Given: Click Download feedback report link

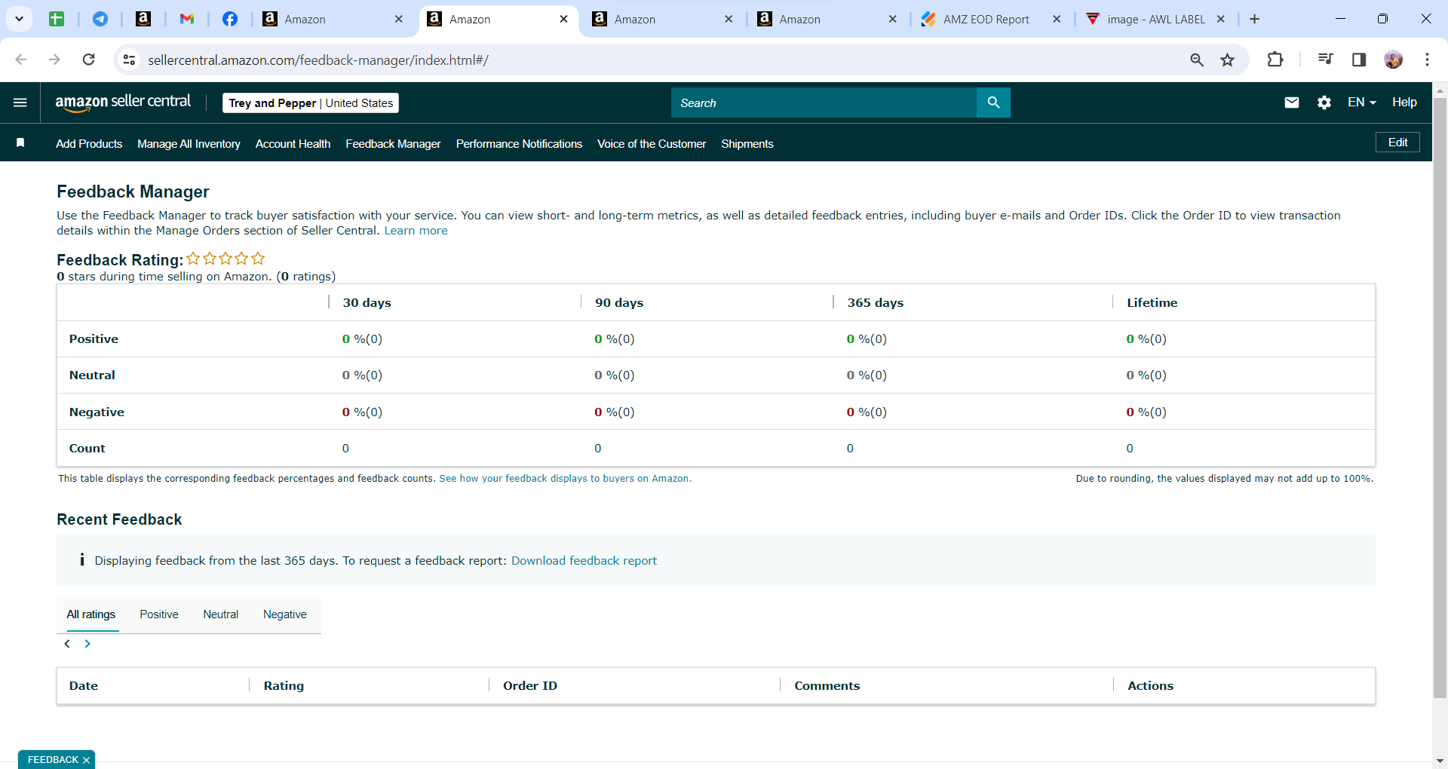Looking at the screenshot, I should 584,561.
